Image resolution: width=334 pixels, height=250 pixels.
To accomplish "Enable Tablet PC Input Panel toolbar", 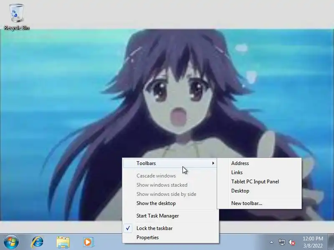I will tap(259, 182).
